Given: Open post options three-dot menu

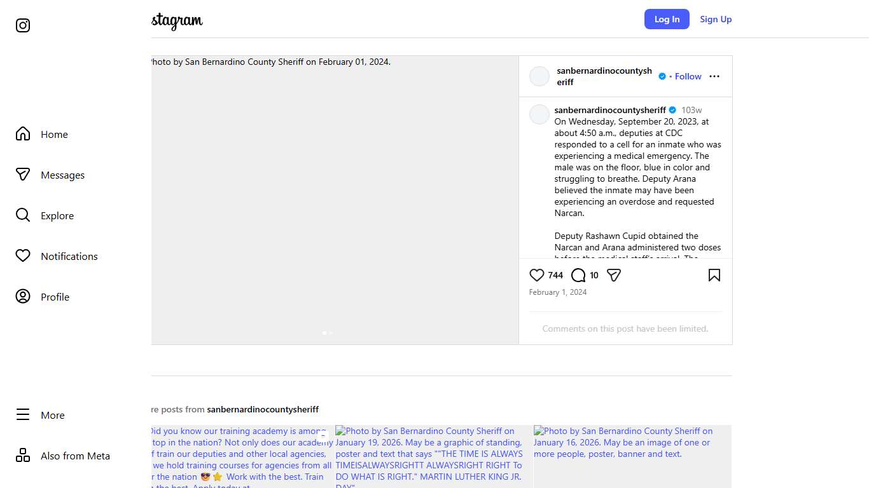Looking at the screenshot, I should coord(714,76).
